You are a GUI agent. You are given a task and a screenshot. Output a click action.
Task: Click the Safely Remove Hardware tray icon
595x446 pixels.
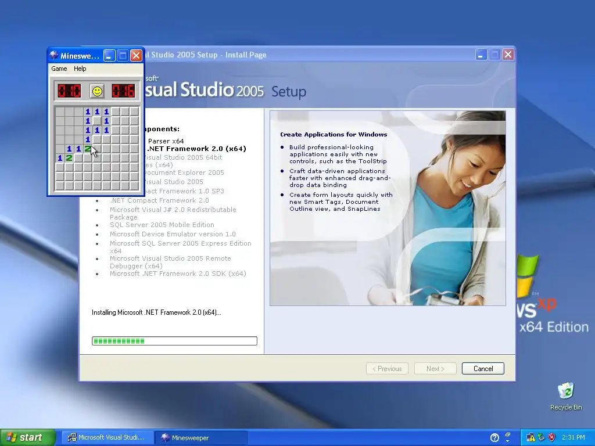pyautogui.click(x=541, y=438)
